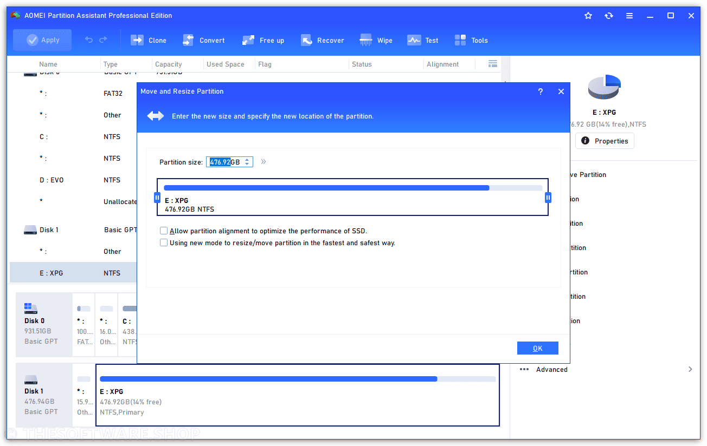Click the Capacity column header
Image resolution: width=707 pixels, height=446 pixels.
(169, 64)
